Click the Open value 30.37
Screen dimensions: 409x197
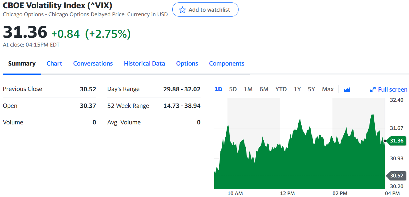[88, 106]
